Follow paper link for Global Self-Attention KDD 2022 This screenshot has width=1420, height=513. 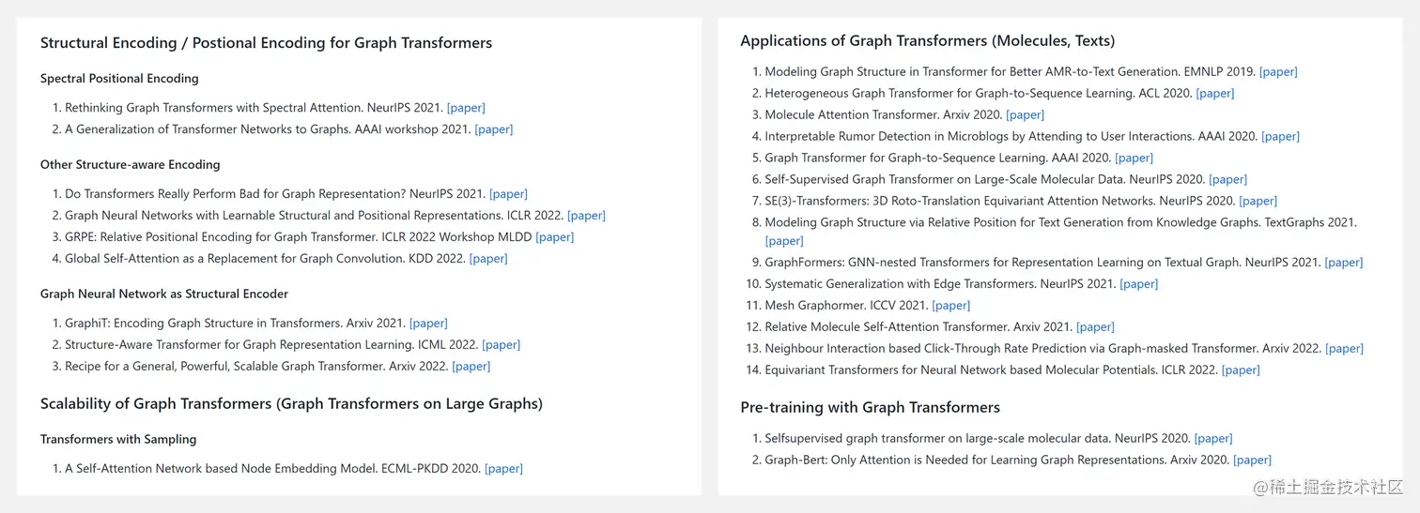coord(488,259)
